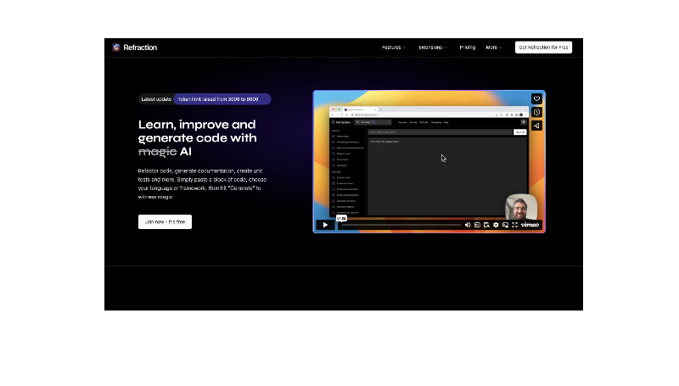Screen dimensions: 679x386
Task: Click Join now - it's free button
Action: [165, 222]
